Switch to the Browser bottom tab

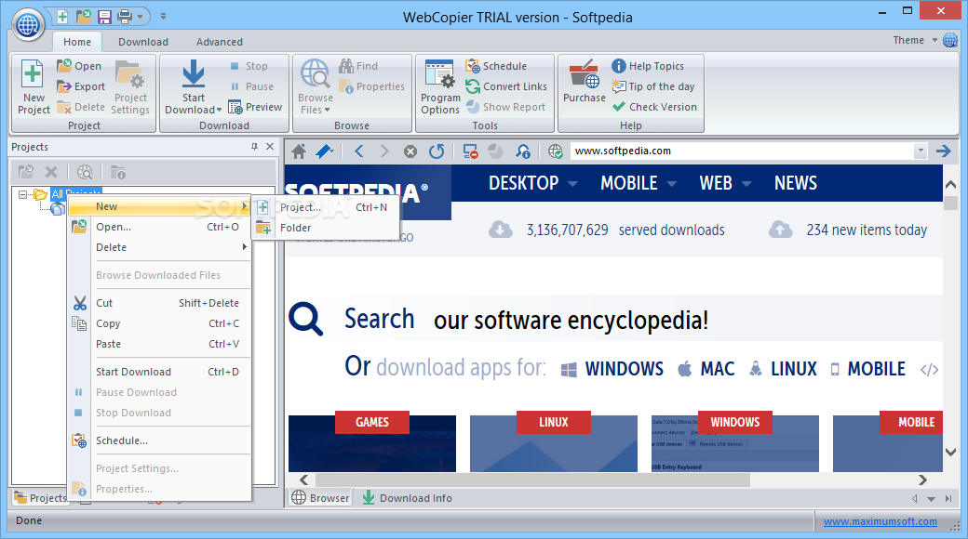(320, 498)
